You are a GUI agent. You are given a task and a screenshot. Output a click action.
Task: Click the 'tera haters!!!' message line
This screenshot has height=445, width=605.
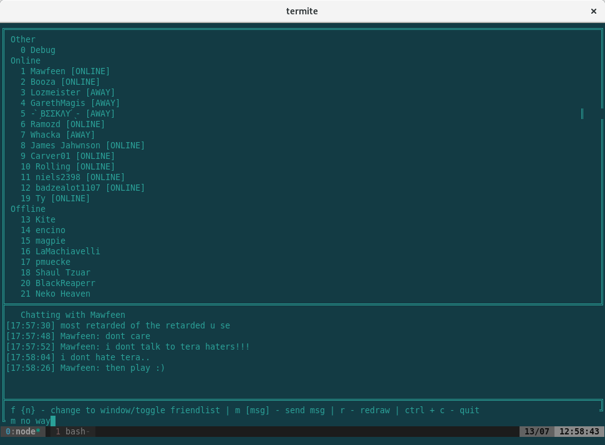pos(128,347)
